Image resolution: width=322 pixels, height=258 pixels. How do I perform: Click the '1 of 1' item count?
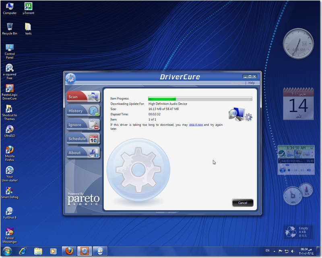coord(152,120)
